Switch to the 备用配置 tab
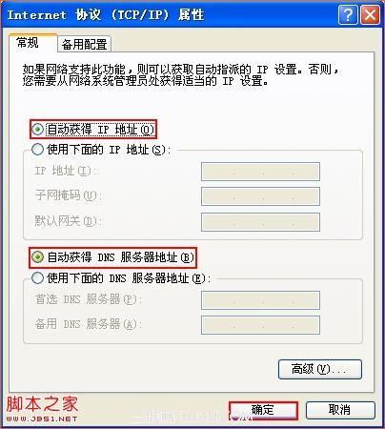 click(84, 44)
